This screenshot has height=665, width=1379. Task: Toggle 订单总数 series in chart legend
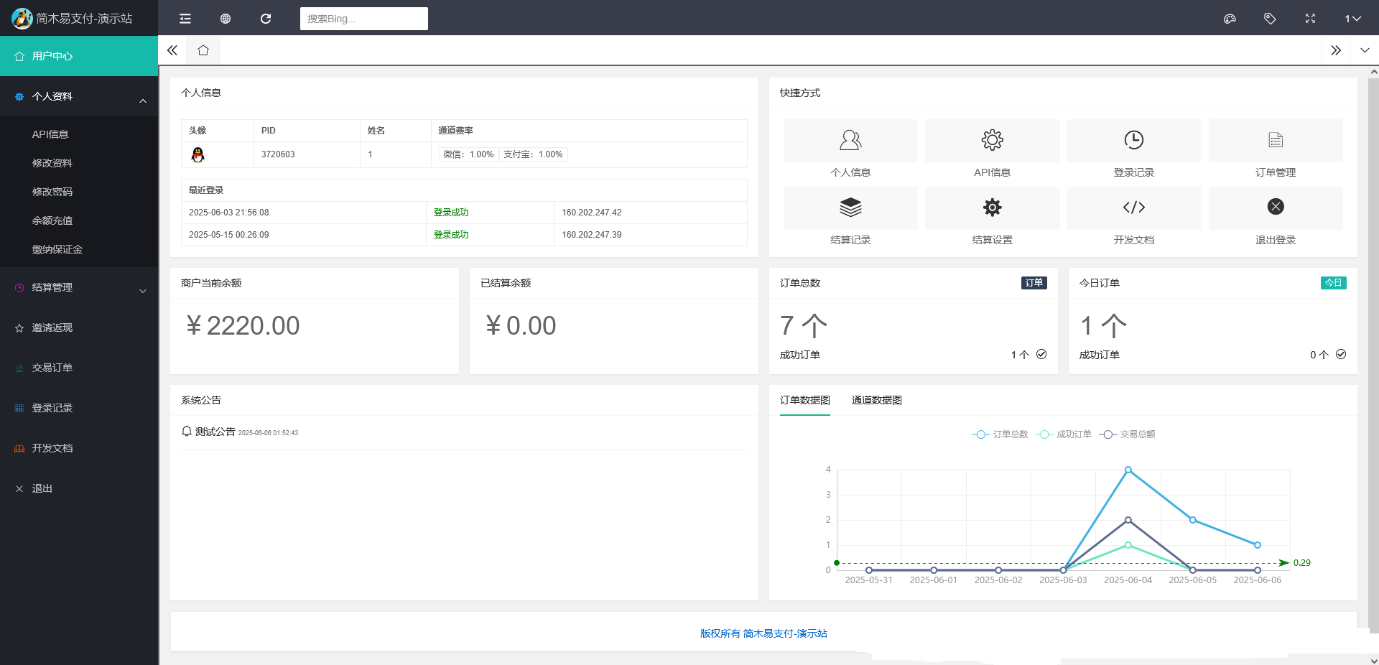pyautogui.click(x=1000, y=434)
